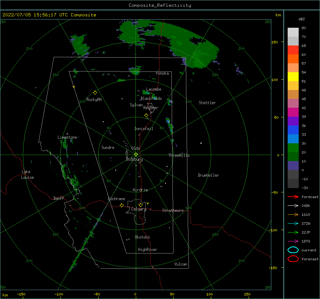Image resolution: width=320 pixels, height=299 pixels.
Task: Click the red forecast arrow in legend
Action: [x=293, y=197]
